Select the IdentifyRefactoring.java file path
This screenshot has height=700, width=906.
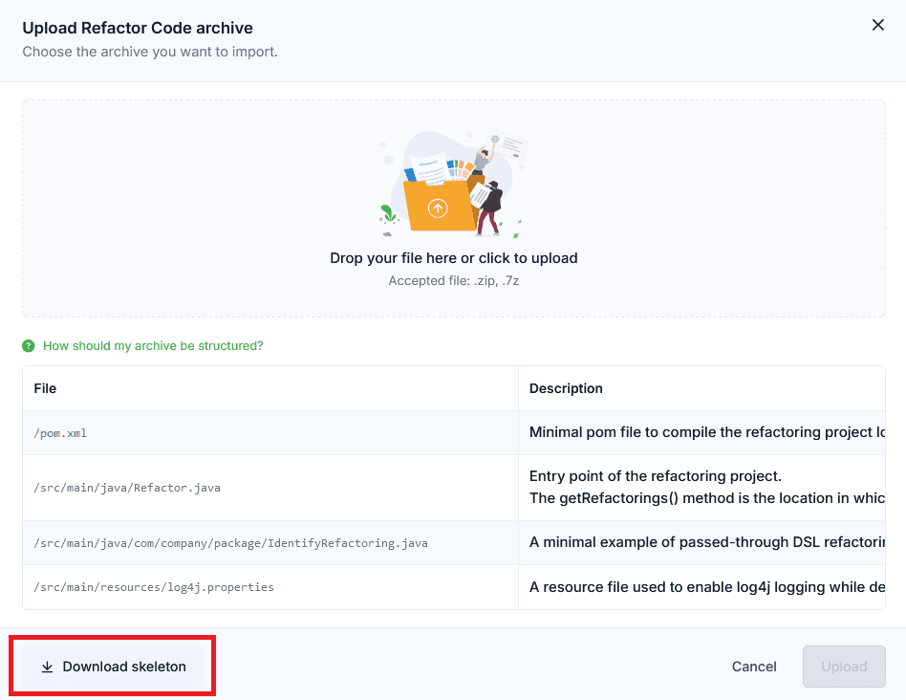pos(230,543)
